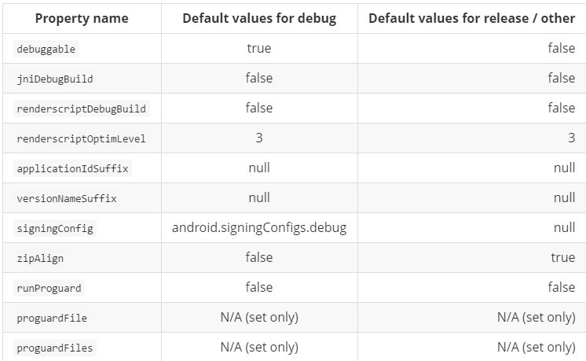Select the runProguard property name

coord(49,288)
